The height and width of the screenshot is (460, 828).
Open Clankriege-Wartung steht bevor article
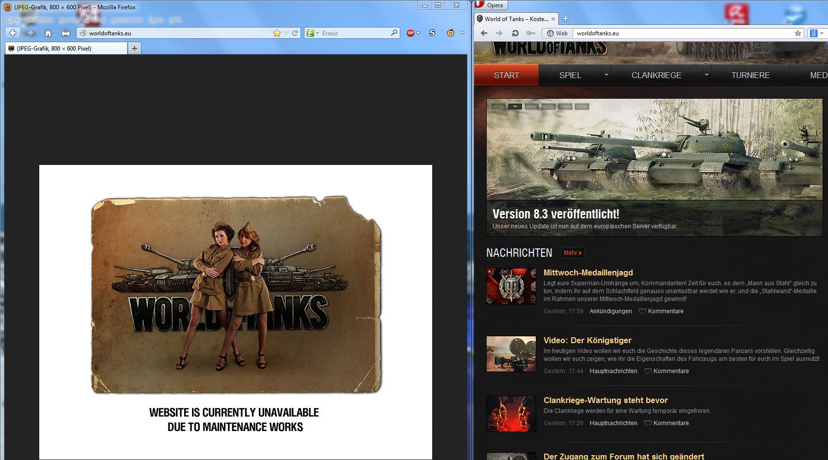[606, 400]
